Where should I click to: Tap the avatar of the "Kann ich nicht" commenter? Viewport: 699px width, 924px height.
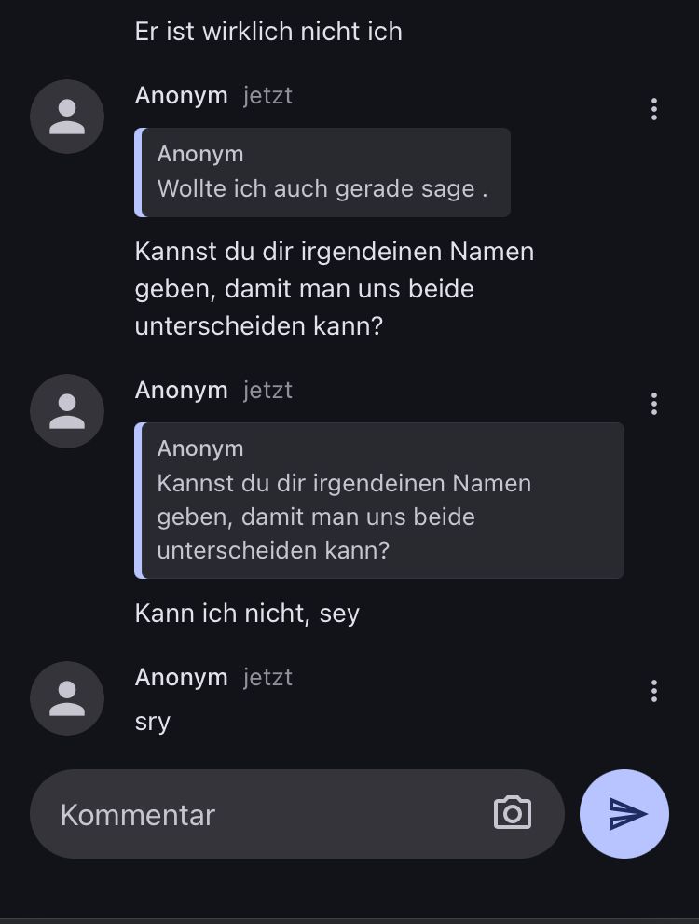coord(67,411)
